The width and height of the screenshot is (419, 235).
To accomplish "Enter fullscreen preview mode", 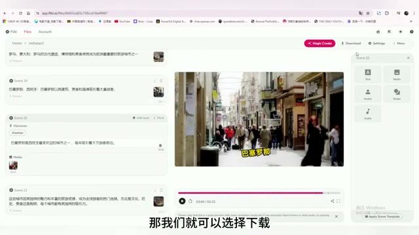I will point(338,201).
